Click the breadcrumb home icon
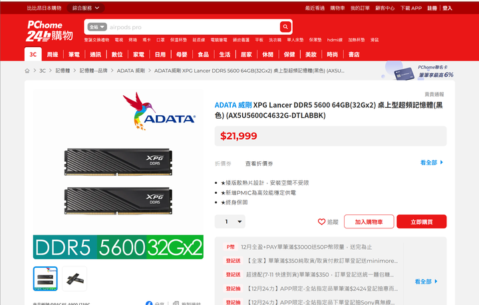The width and height of the screenshot is (479, 305). (x=27, y=70)
